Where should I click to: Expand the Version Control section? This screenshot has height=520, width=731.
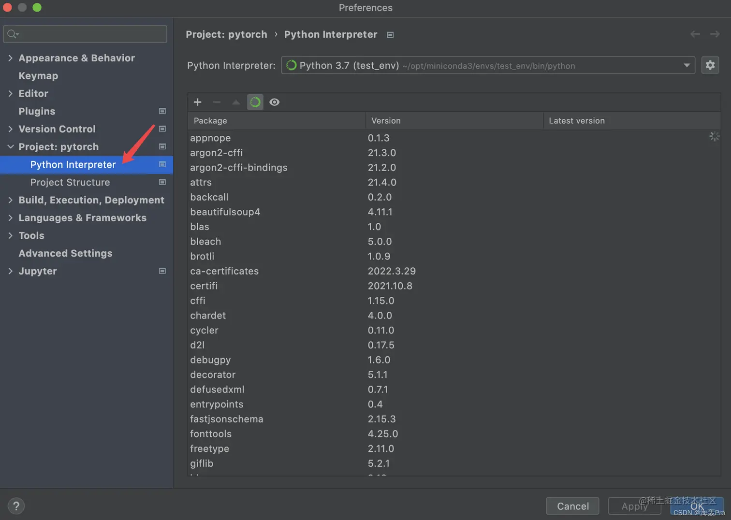10,129
